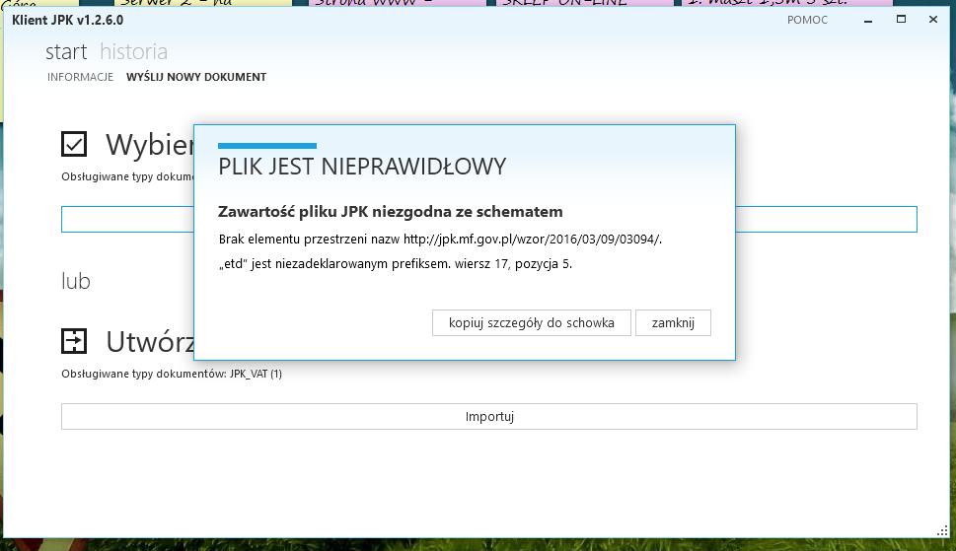Click the file path input field
The width and height of the screenshot is (956, 551).
(x=128, y=219)
